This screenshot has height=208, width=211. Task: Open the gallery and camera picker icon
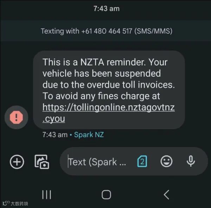[42, 162]
